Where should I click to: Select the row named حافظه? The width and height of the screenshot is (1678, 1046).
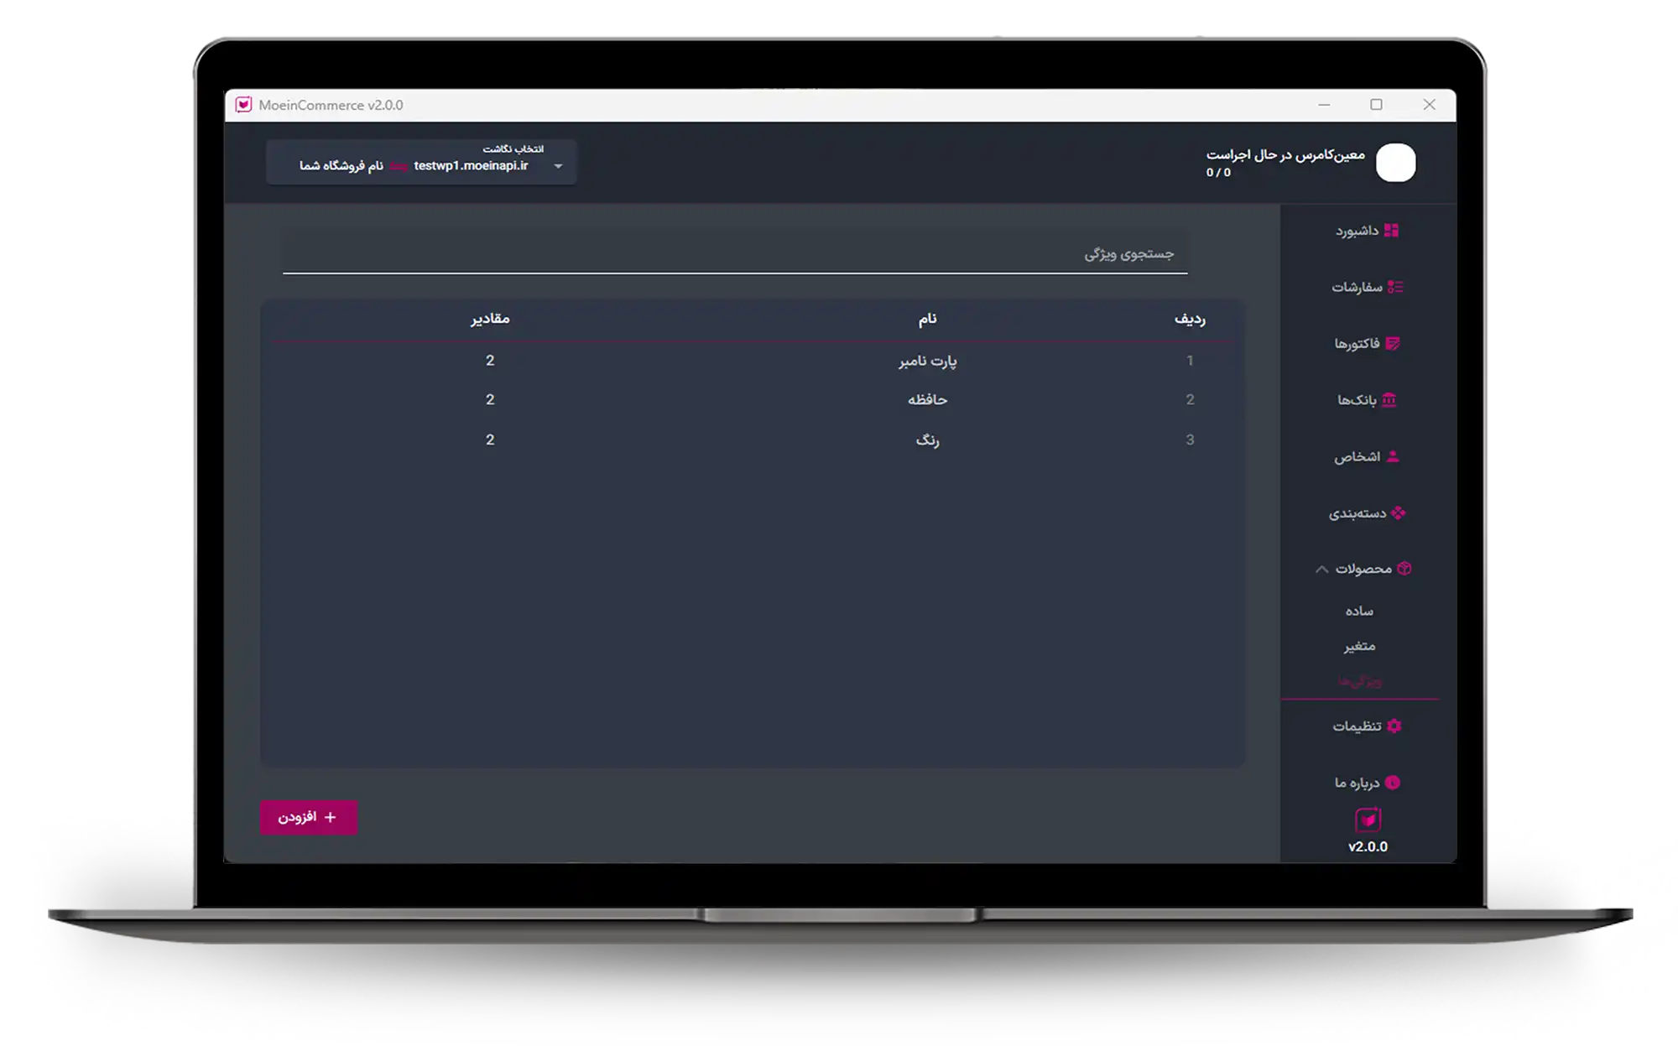[x=927, y=400]
